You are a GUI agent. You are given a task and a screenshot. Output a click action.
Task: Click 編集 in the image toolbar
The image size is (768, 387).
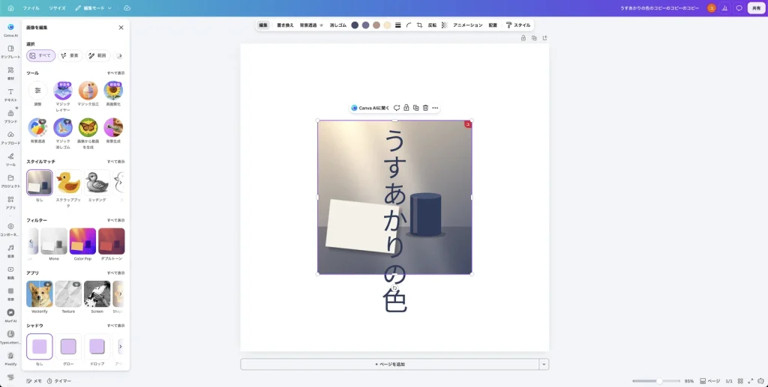(x=263, y=25)
